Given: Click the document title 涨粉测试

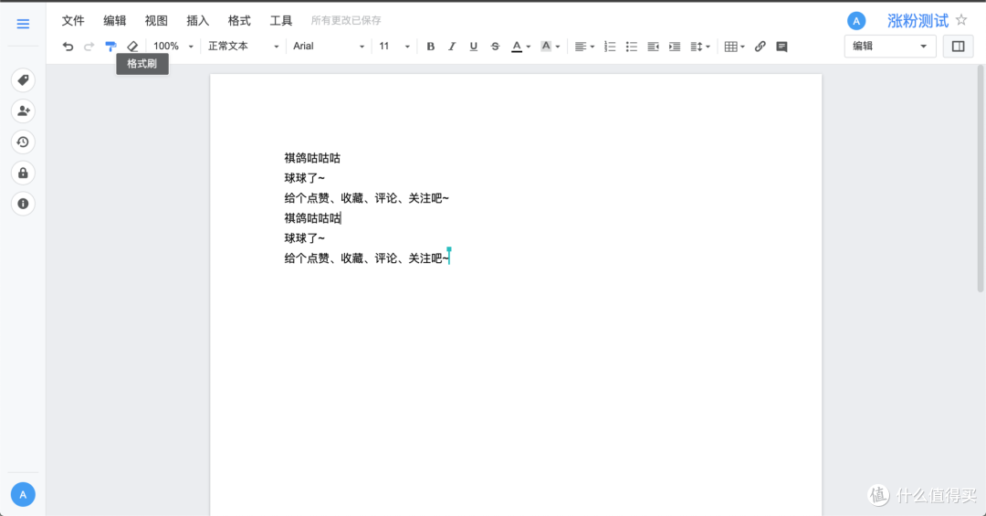Looking at the screenshot, I should 918,21.
